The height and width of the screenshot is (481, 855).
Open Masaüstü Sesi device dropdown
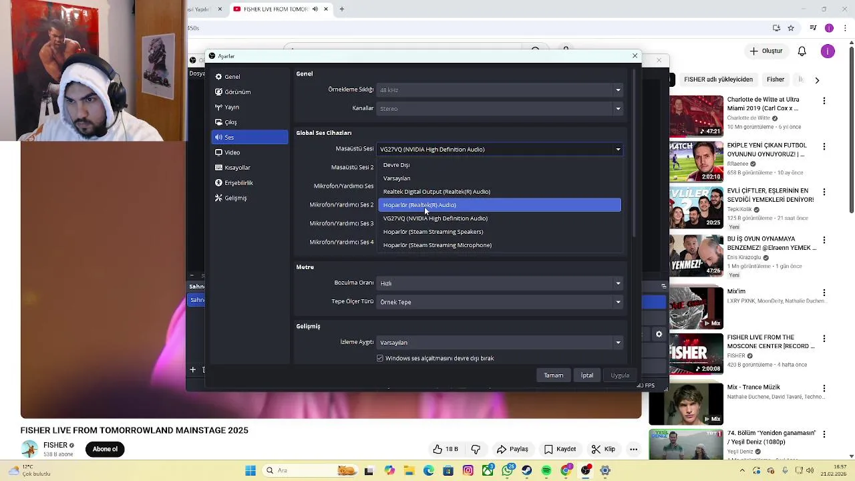click(500, 149)
